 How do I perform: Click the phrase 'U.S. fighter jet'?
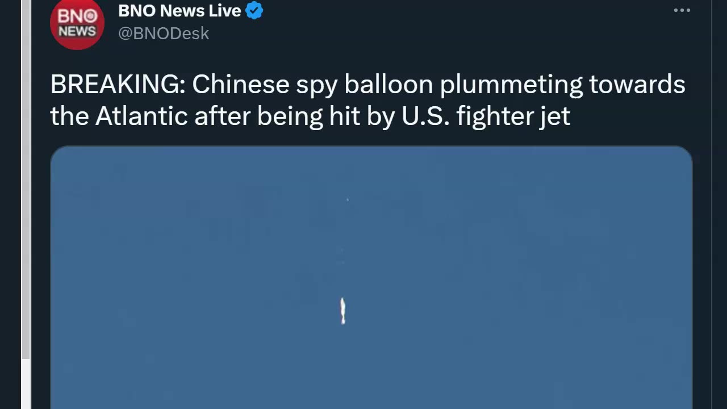tap(486, 116)
